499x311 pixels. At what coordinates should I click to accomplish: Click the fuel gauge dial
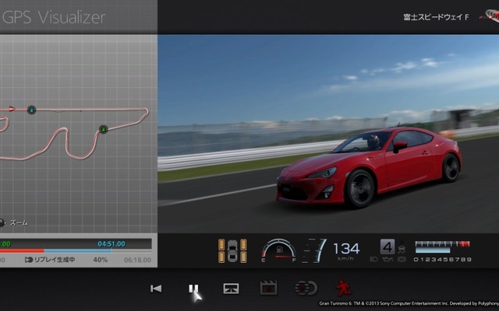pyautogui.click(x=279, y=250)
